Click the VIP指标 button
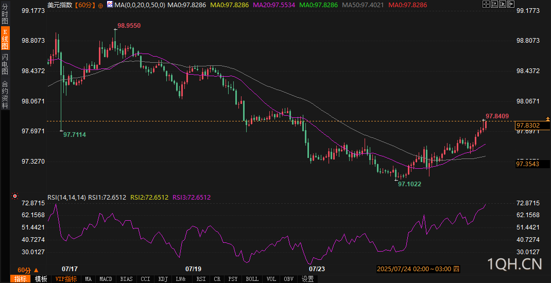 click(66, 279)
